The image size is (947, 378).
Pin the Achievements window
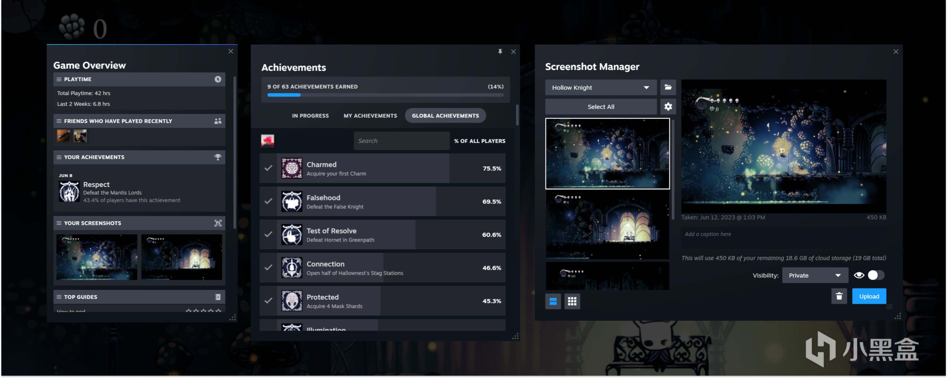point(500,51)
